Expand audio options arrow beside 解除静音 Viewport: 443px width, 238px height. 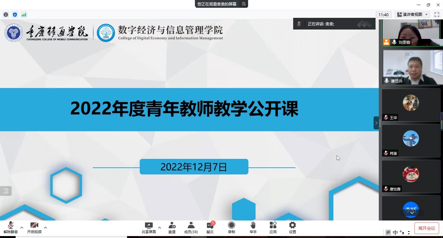[x=22, y=228]
